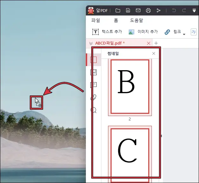
Task: Click the share icon in the title bar
Action: coord(158,10)
